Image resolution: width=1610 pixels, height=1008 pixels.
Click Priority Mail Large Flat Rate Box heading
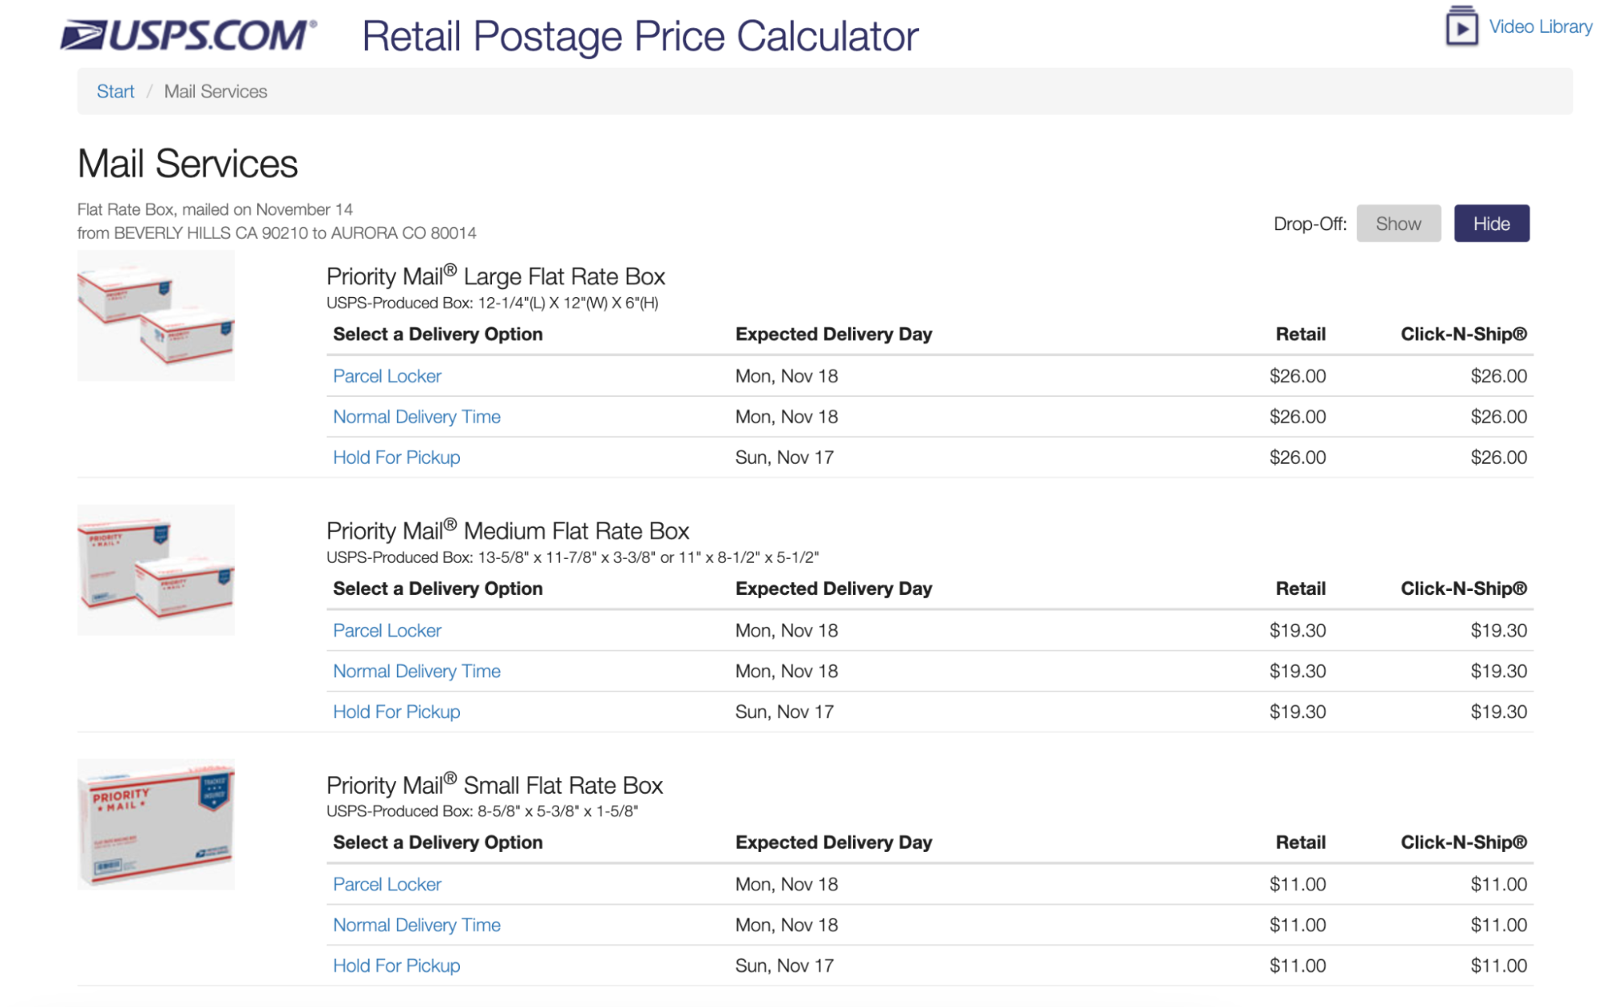tap(495, 276)
